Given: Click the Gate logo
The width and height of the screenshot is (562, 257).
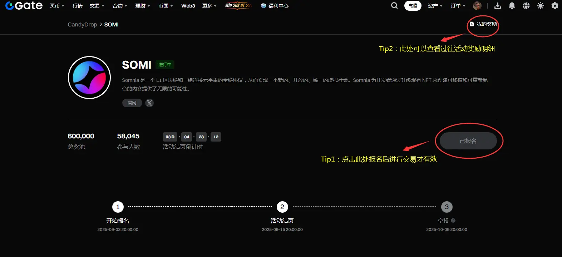Looking at the screenshot, I should (x=24, y=6).
